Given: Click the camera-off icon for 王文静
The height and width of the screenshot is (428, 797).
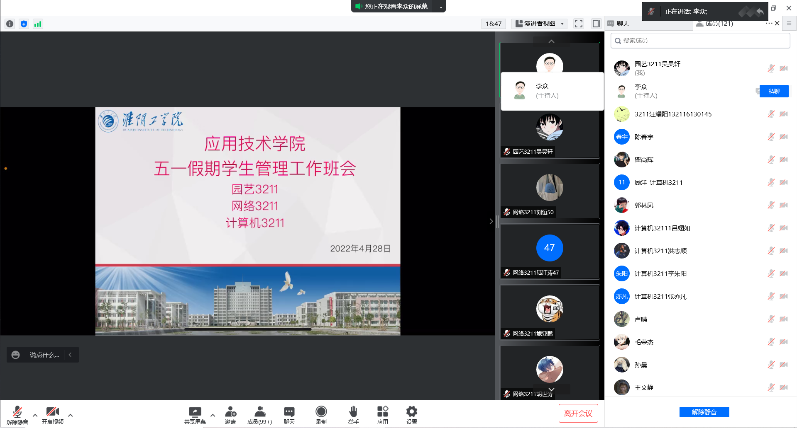Looking at the screenshot, I should point(784,387).
